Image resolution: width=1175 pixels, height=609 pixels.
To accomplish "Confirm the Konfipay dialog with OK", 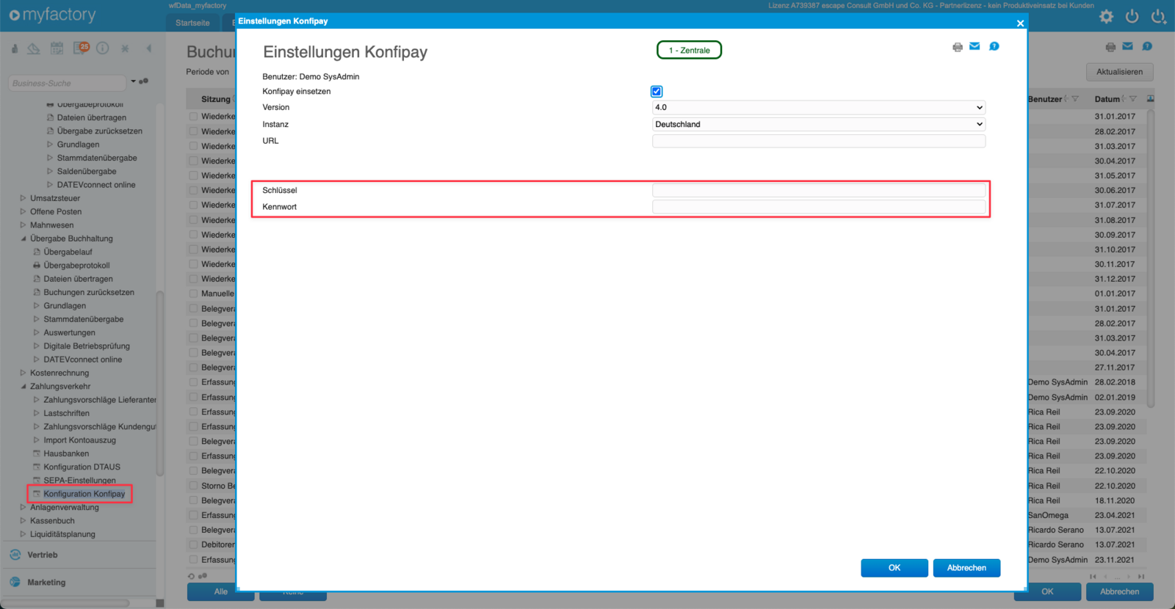I will 894,568.
